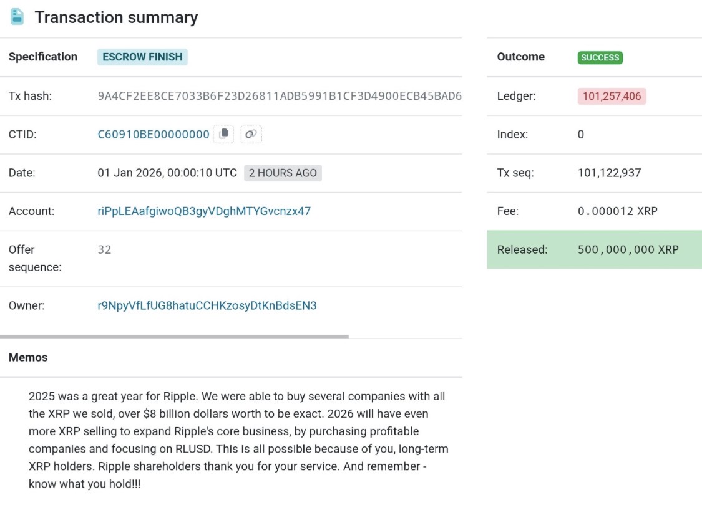This screenshot has width=702, height=505.
Task: Click the Outcome label
Action: [x=520, y=57]
